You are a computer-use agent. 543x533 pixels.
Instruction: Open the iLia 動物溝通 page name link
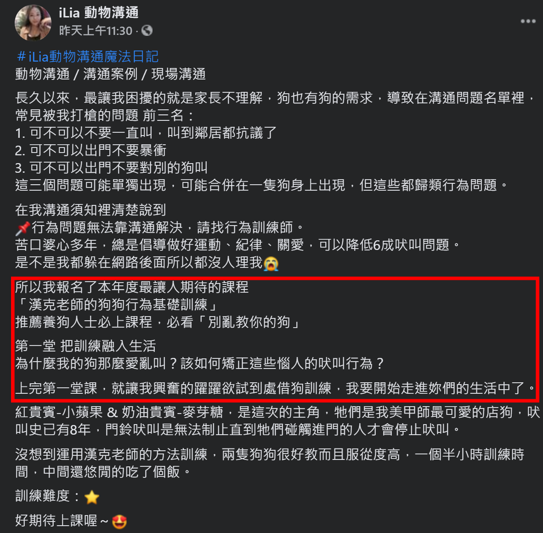point(99,13)
